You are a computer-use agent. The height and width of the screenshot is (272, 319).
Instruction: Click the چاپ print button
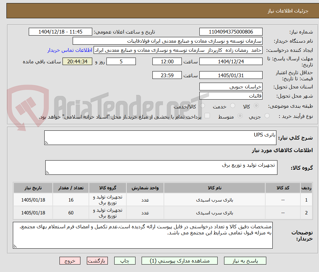(x=125, y=261)
